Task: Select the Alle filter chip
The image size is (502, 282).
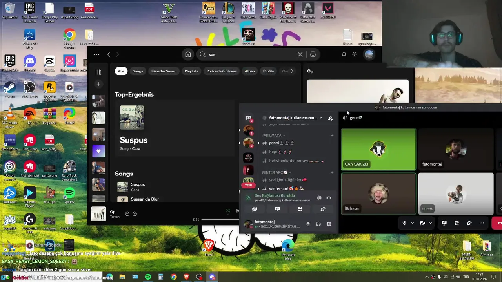Action: (121, 71)
